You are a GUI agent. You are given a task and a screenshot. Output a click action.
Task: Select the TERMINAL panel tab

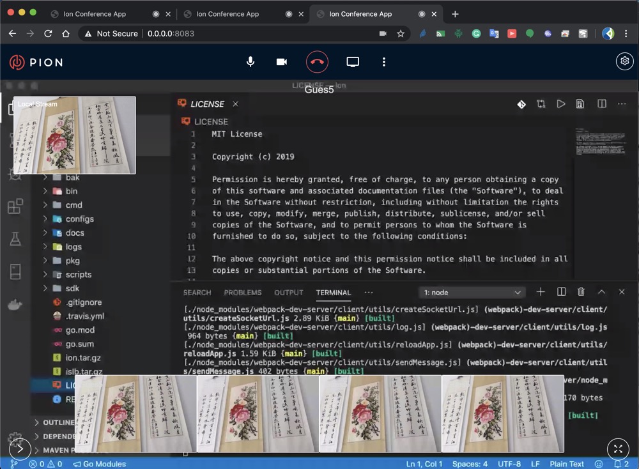point(334,293)
